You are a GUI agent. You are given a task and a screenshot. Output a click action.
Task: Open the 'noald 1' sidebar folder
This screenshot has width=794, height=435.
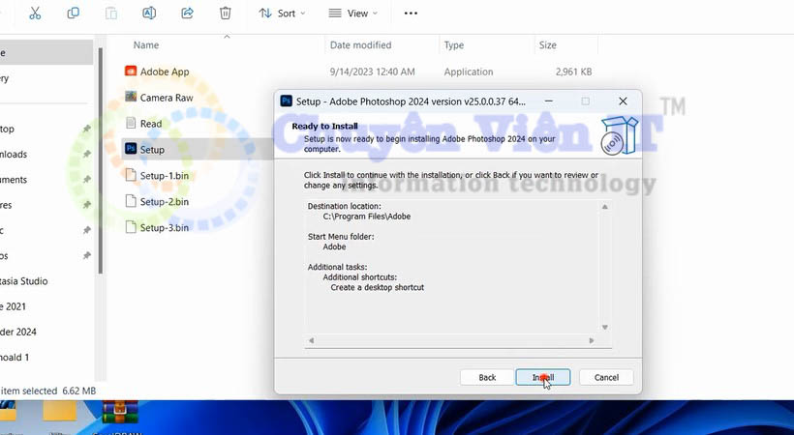coord(15,357)
